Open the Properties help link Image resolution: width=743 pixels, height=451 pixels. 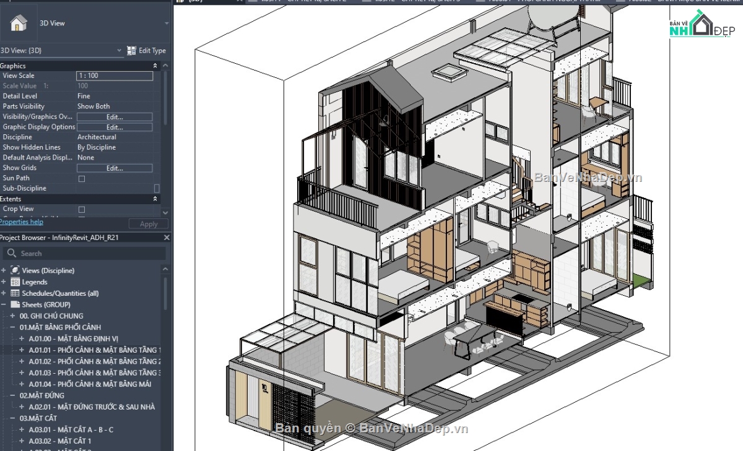21,221
